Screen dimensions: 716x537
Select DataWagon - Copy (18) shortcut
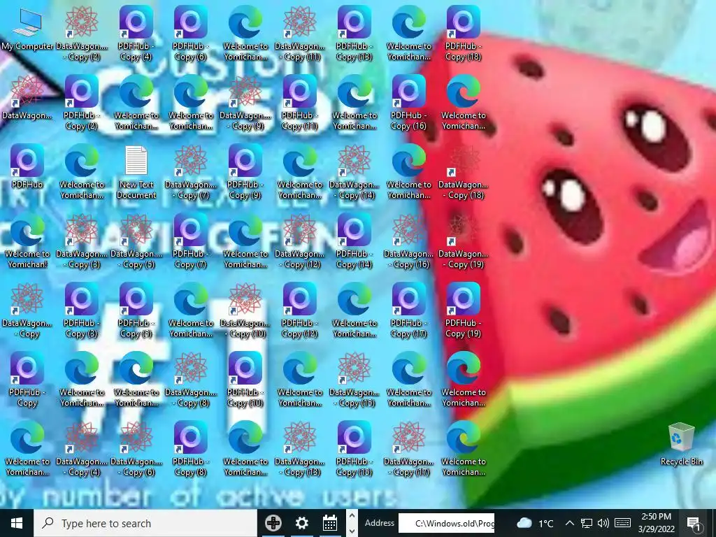(x=464, y=173)
